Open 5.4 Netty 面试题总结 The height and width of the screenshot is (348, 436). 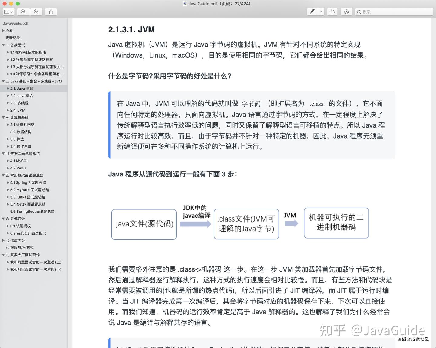28,204
